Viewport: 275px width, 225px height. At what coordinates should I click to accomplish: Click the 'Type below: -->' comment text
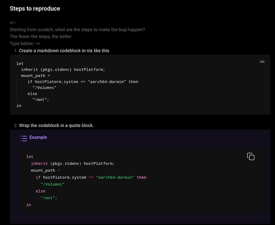(25, 44)
